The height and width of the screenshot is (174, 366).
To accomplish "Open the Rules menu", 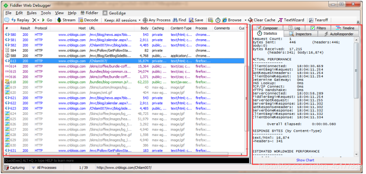I will click(x=31, y=13).
